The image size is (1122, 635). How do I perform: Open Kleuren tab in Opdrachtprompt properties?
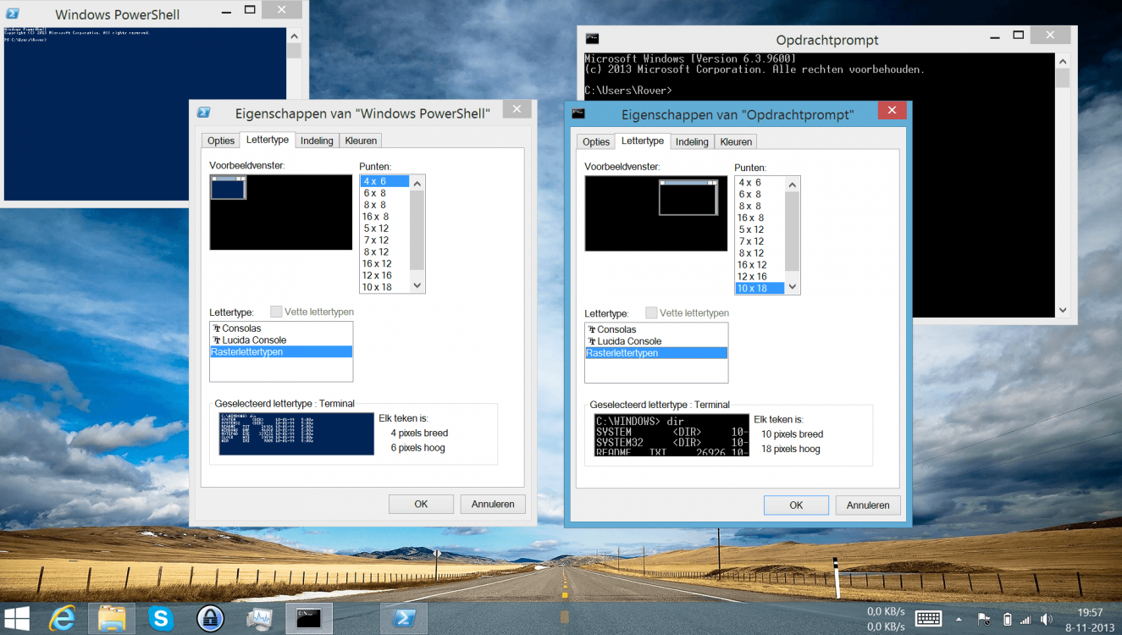[x=736, y=141]
